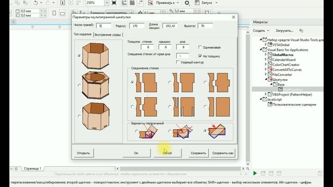
Task: Toggle the show rulers icon
Action: tap(124, 3)
